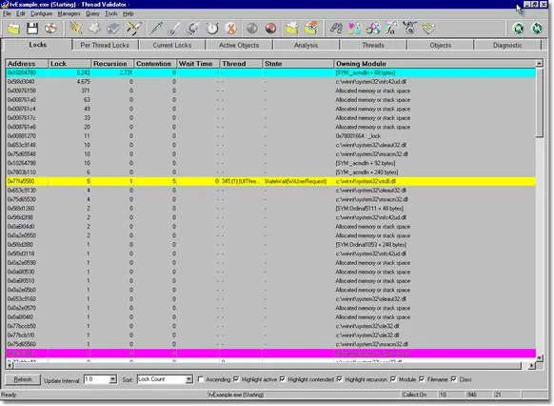Click the plug-shaped toolbar icon
Screen dimensions: 554x406
(x=193, y=29)
